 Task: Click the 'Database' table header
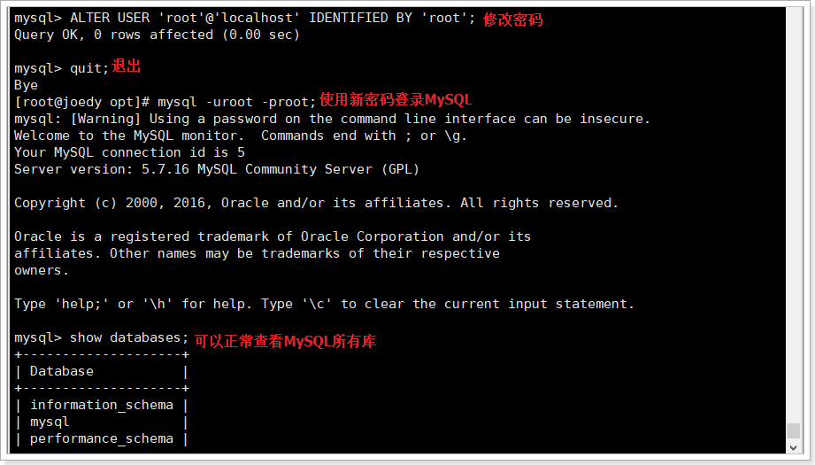tap(62, 371)
